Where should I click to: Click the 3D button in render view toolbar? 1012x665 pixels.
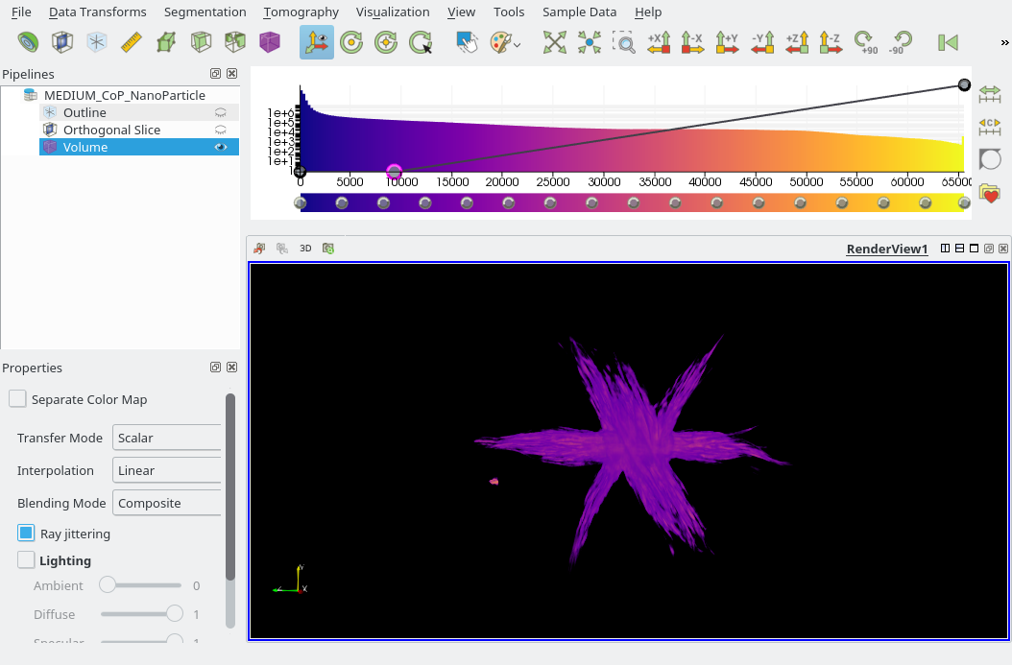click(305, 249)
